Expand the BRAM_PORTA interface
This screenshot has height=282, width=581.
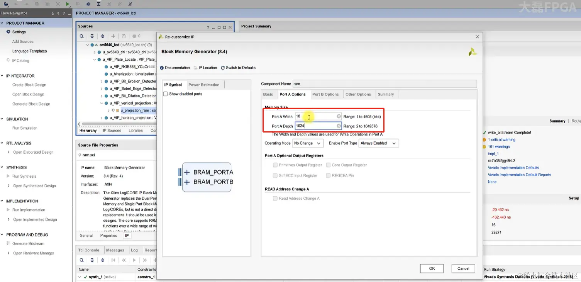click(x=187, y=172)
